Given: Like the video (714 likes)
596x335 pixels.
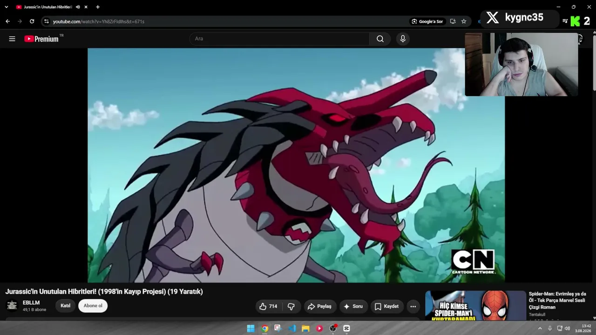Looking at the screenshot, I should coord(268,306).
